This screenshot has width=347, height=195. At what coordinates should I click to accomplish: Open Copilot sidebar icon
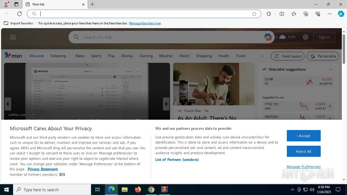[x=341, y=14]
